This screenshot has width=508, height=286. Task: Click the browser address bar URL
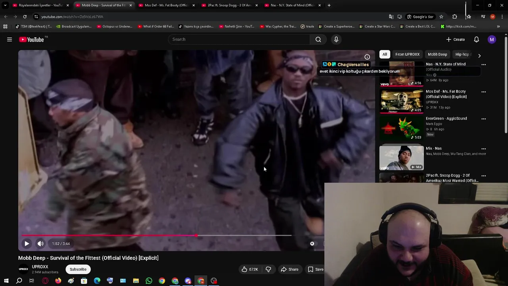(72, 17)
